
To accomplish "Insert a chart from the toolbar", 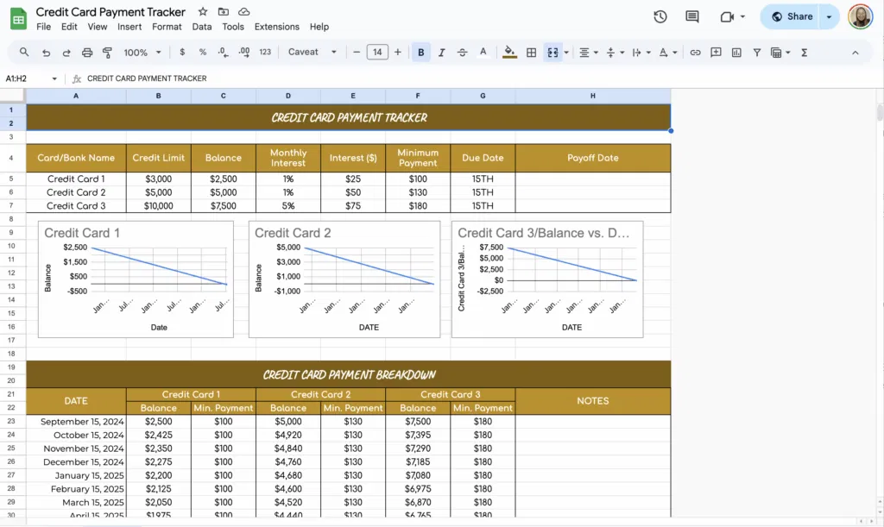I will (x=737, y=52).
